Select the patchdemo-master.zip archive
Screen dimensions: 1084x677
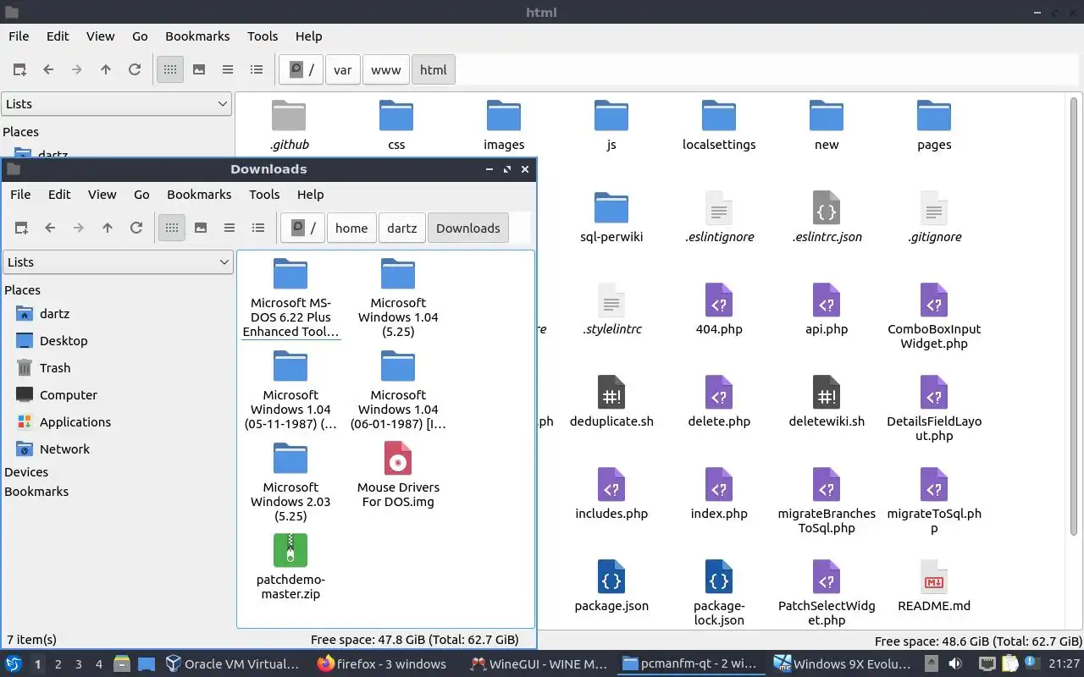point(290,567)
